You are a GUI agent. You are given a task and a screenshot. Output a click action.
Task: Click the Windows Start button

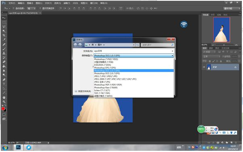point(5,148)
